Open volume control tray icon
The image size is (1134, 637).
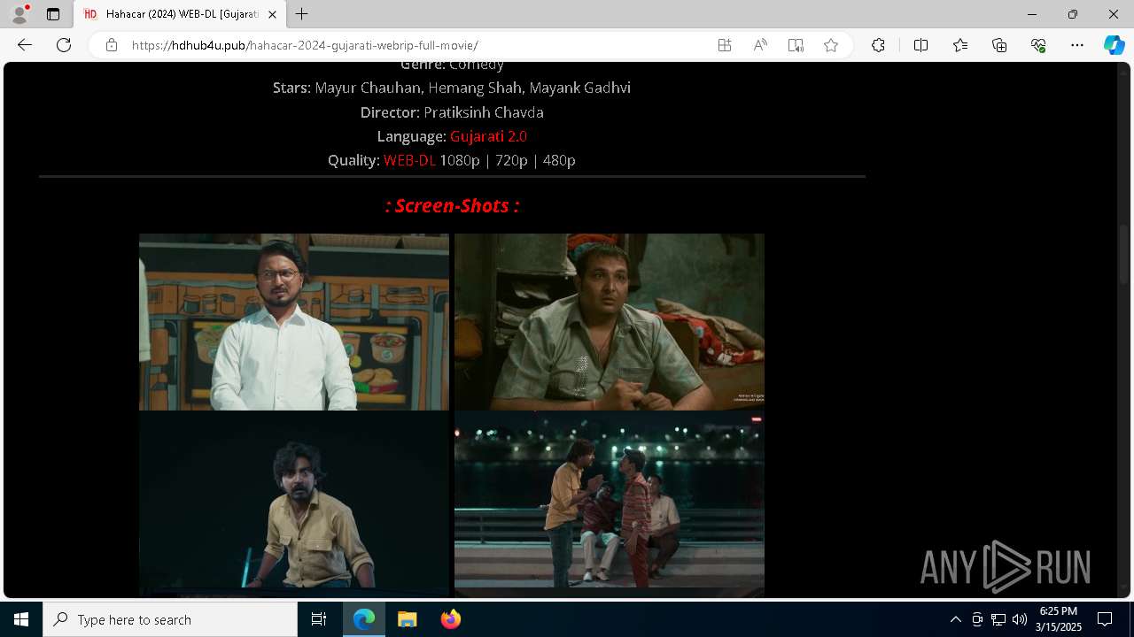point(1019,619)
